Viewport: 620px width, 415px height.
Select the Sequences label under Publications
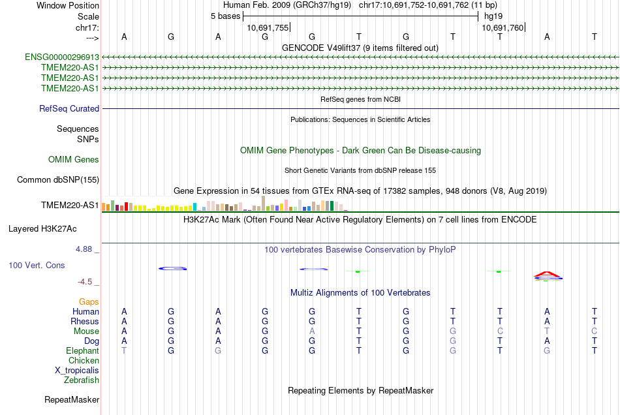[78, 129]
